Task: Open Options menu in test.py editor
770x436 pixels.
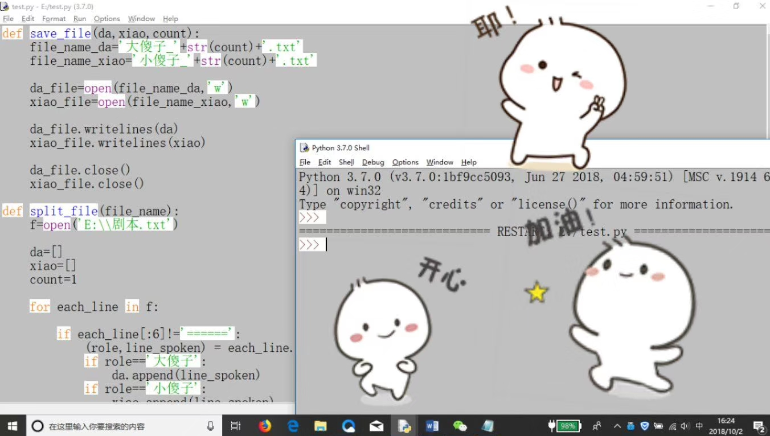Action: tap(107, 19)
